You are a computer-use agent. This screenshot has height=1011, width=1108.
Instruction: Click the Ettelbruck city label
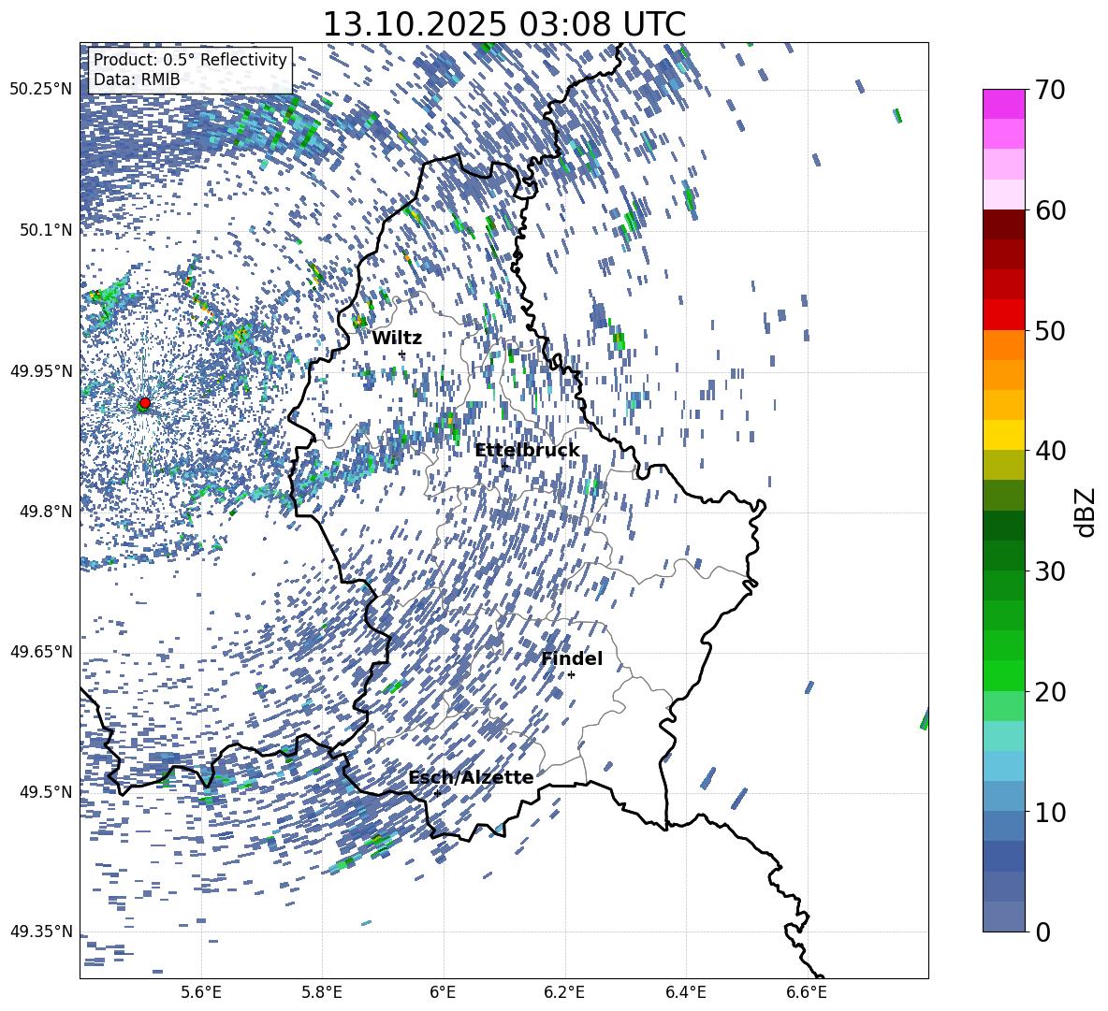[527, 451]
